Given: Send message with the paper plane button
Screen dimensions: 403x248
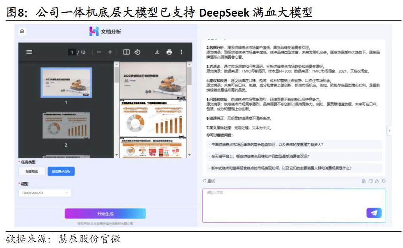Looking at the screenshot, I should (x=374, y=213).
